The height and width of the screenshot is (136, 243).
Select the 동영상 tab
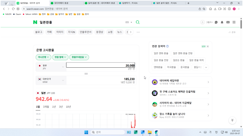(x=99, y=32)
